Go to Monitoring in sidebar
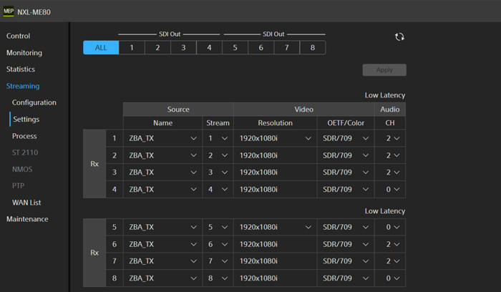 pyautogui.click(x=24, y=53)
